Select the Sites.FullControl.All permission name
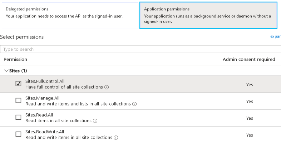This screenshot has width=281, height=143. coord(45,82)
